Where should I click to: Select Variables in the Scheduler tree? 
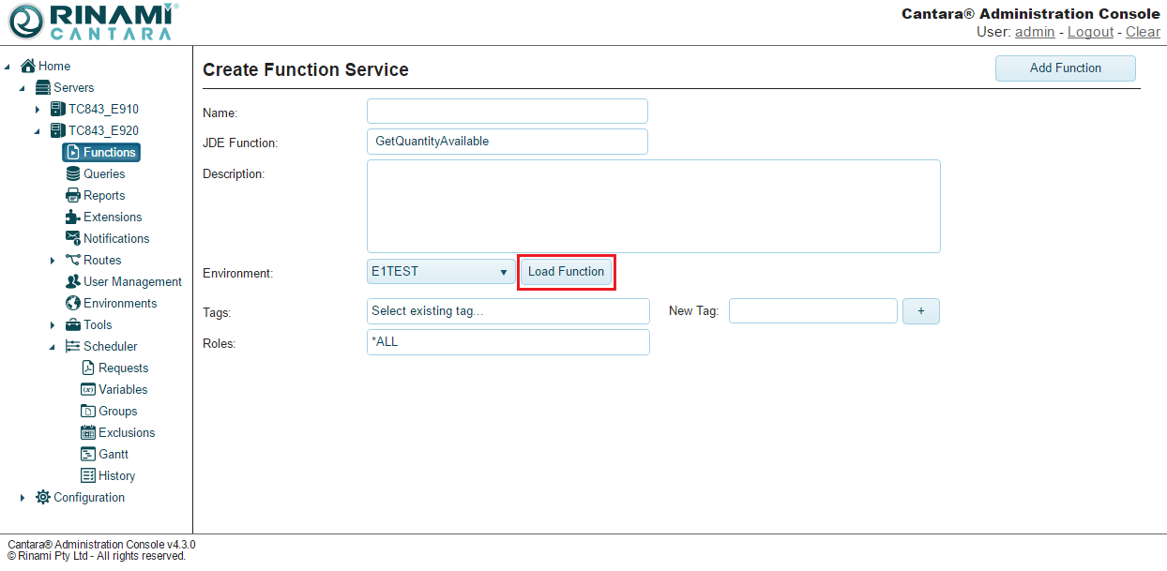123,389
